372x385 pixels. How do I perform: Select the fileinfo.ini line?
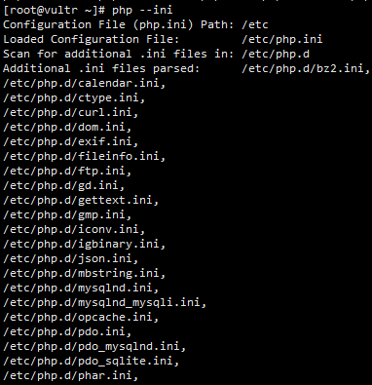tap(85, 157)
